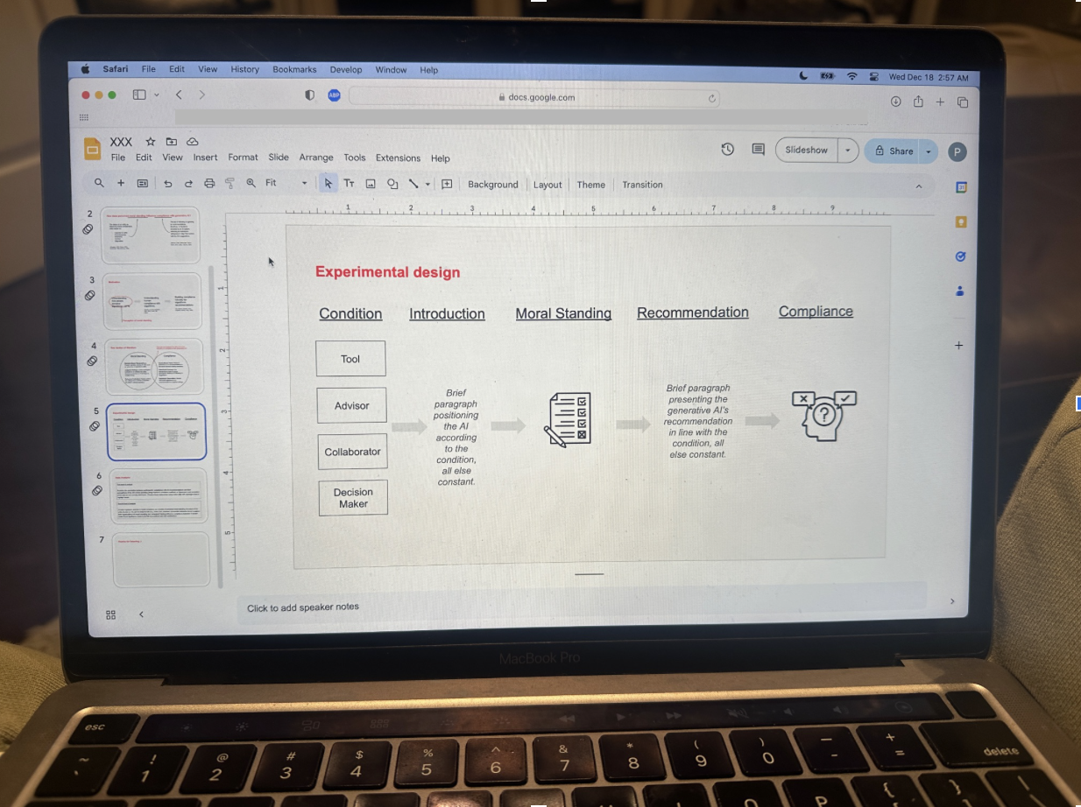Viewport: 1081px width, 807px height.
Task: Open Contacts side panel
Action: click(960, 291)
